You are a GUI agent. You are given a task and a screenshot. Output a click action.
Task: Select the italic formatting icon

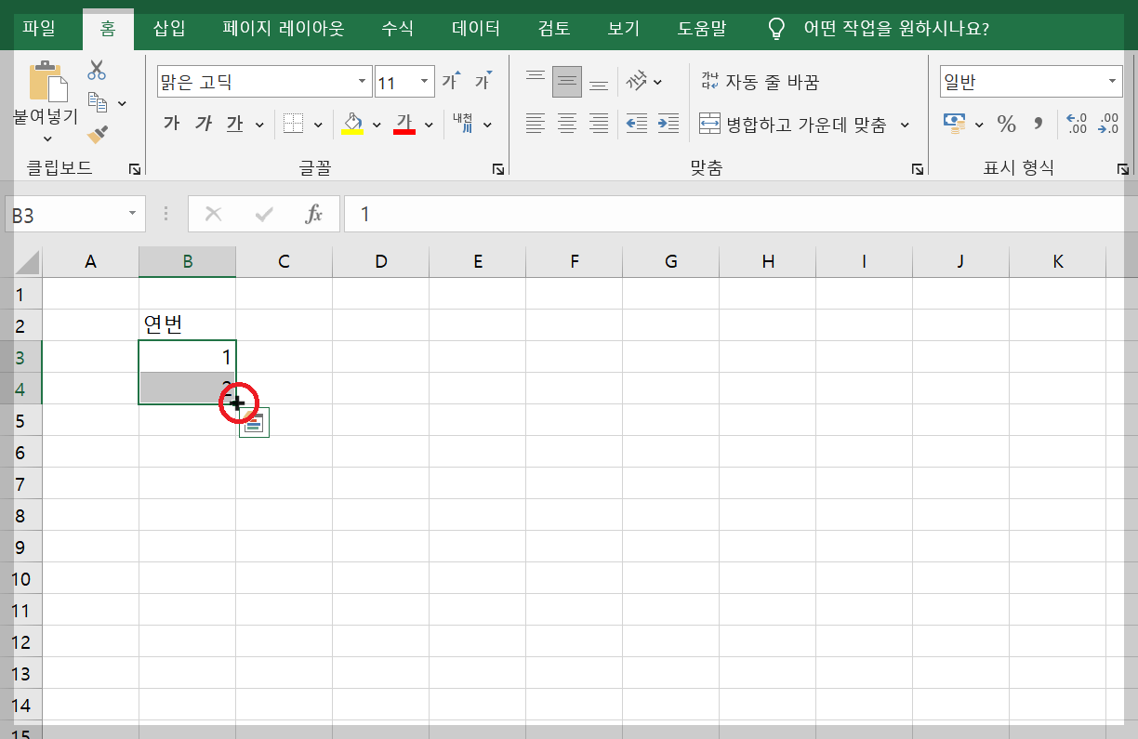[x=204, y=123]
